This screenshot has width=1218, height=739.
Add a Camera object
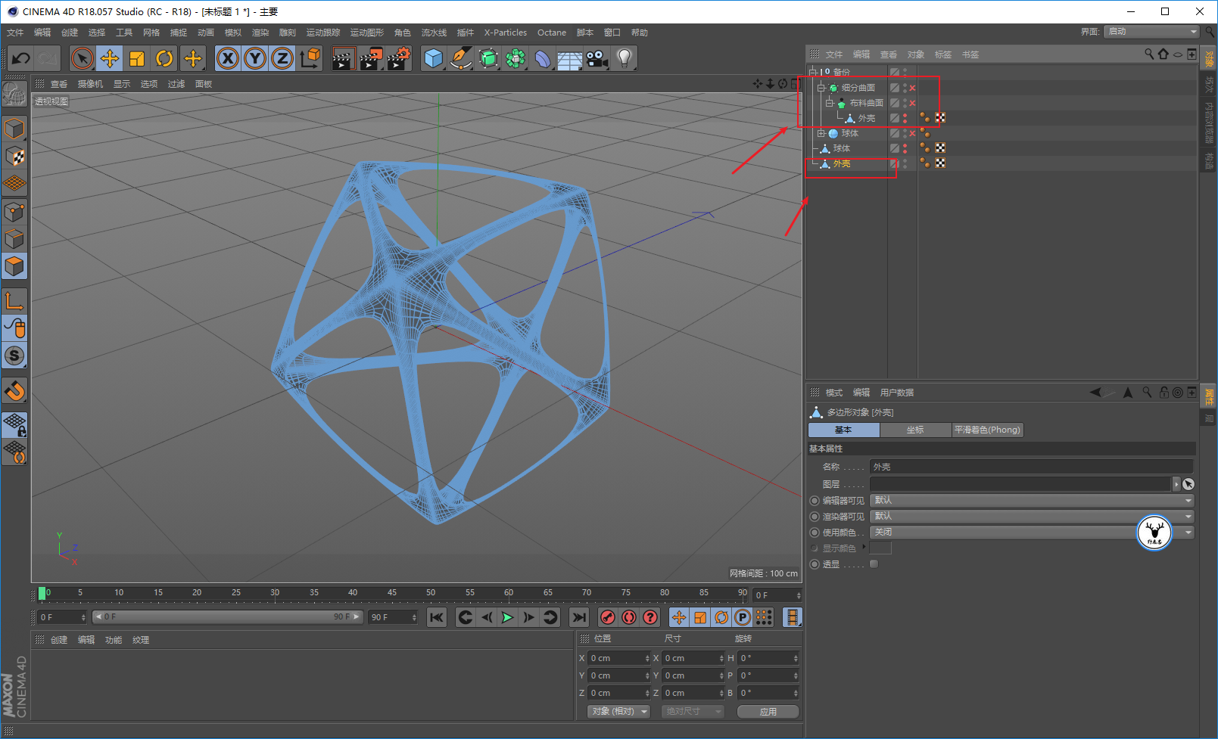tap(597, 58)
